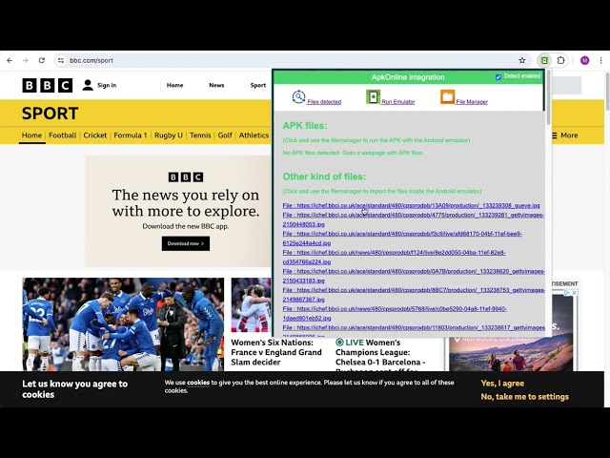Open site information icon in address bar
Screen dimensions: 610x458
pyautogui.click(x=61, y=60)
